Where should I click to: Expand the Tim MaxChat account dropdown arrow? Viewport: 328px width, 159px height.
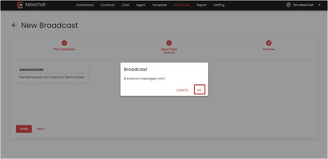tap(319, 5)
